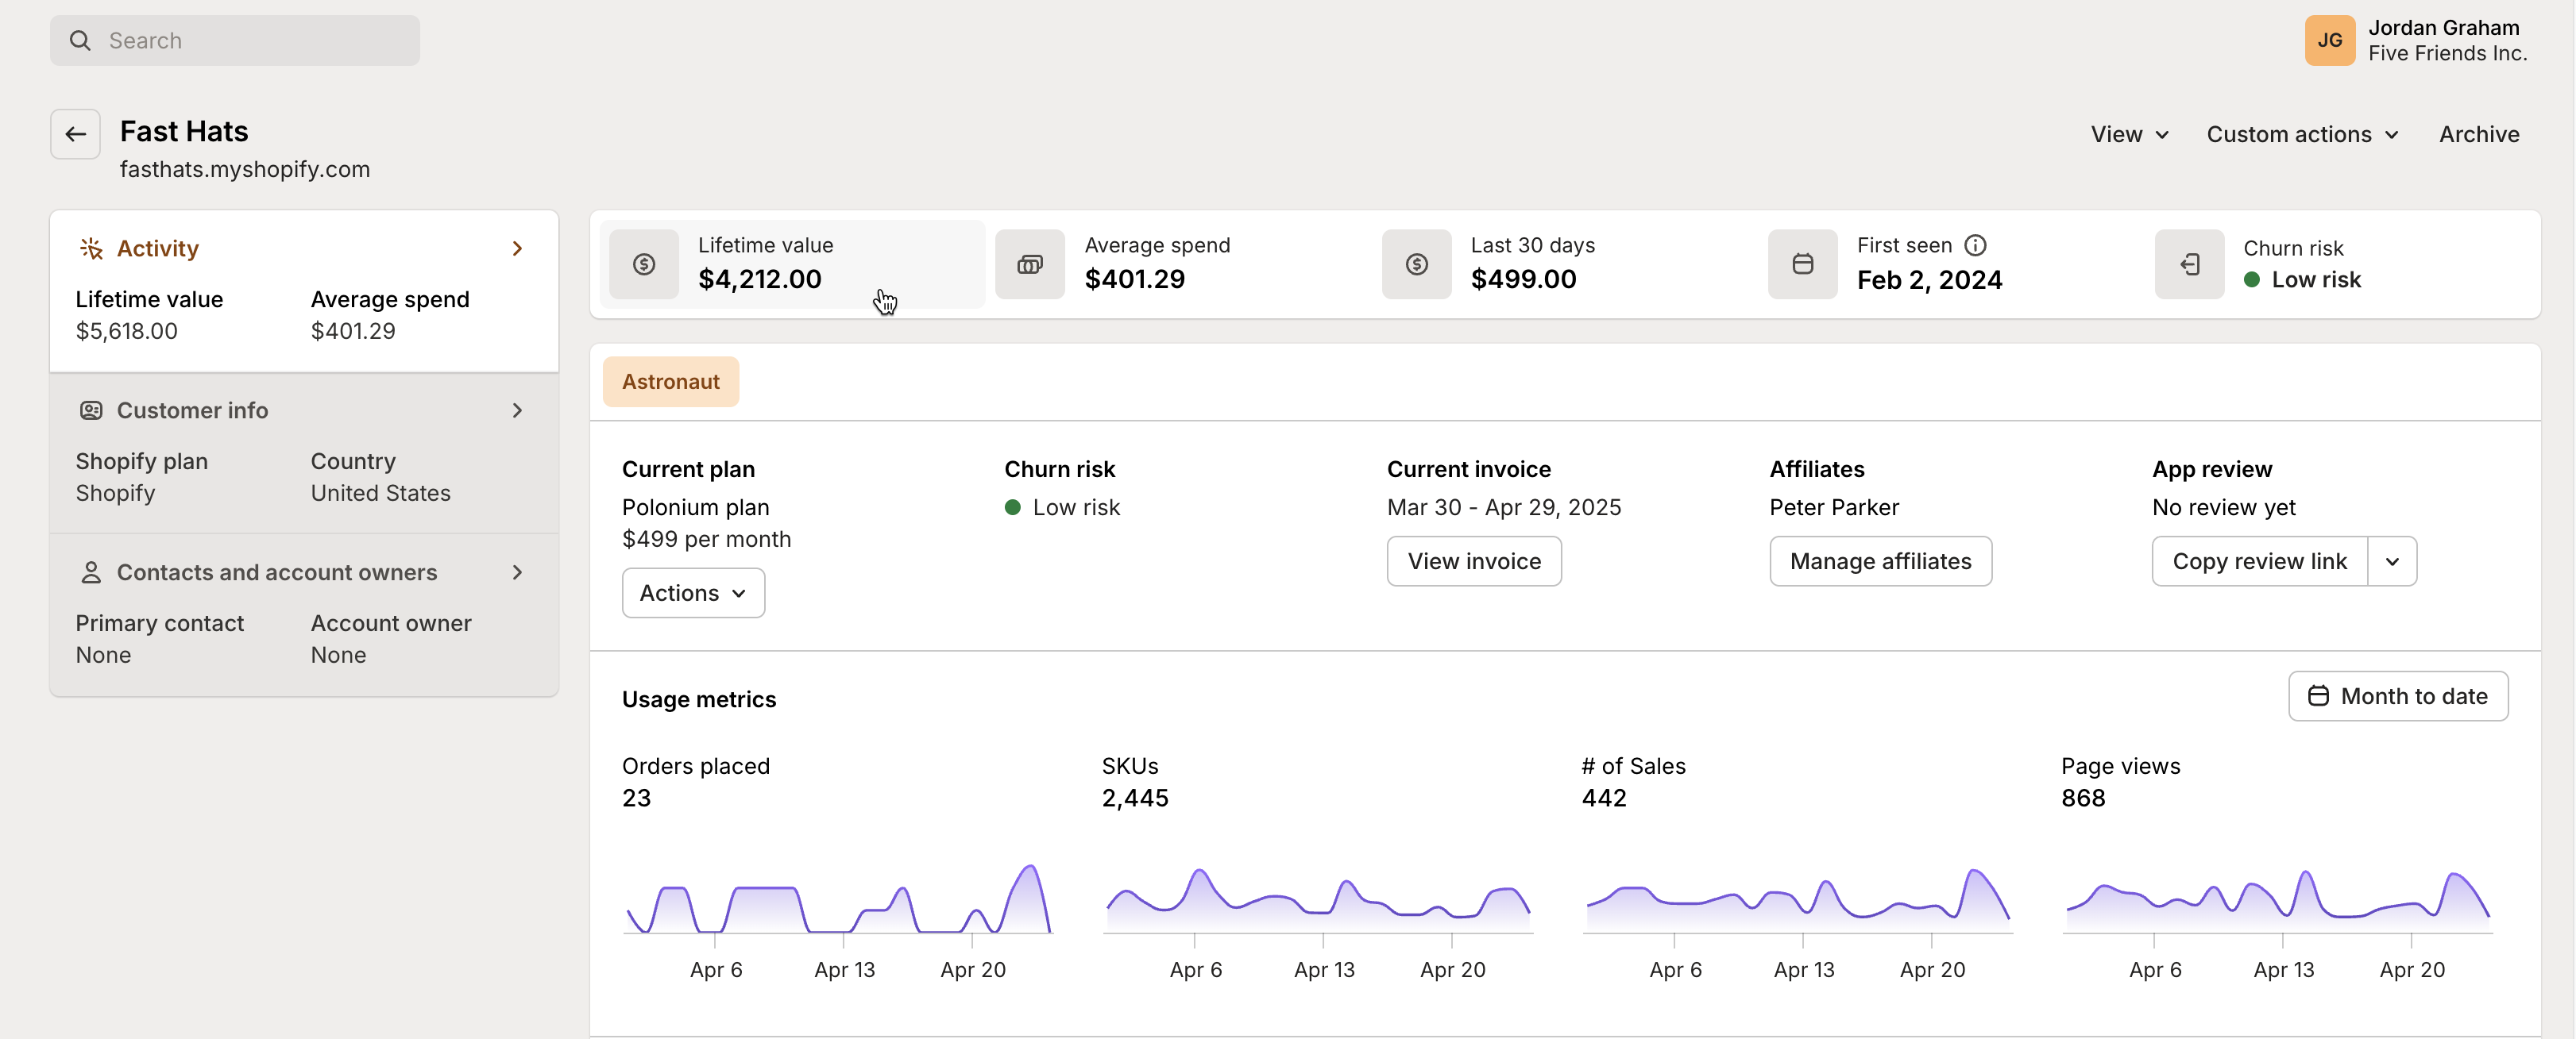2576x1039 pixels.
Task: Click the View invoice button
Action: (x=1473, y=561)
